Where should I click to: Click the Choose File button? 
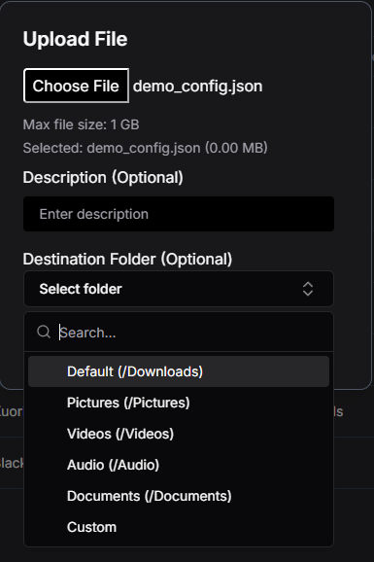click(x=76, y=86)
